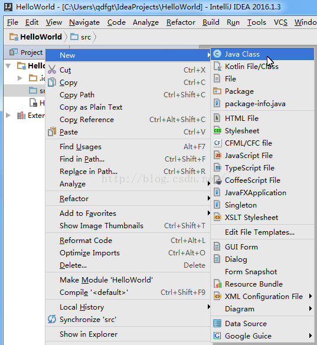The width and height of the screenshot is (317, 345).
Task: Collapse the HelloWorld project tree node
Action: click(8, 65)
